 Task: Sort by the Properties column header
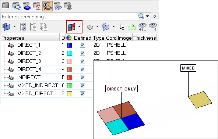30,38
